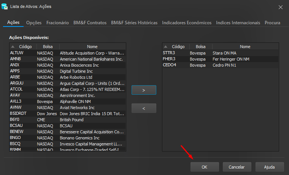Viewport: 289px width, 175px height.
Task: Select STTR3 Stara ON MA in chosen list
Action: click(221, 53)
